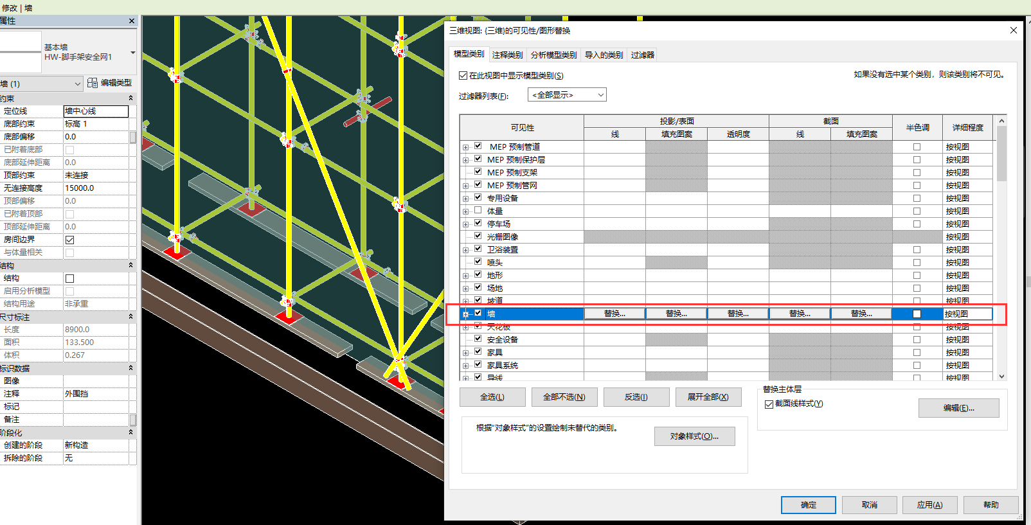Switch to the 过滤器 tab
Screen dimensions: 1031x525
pyautogui.click(x=642, y=55)
